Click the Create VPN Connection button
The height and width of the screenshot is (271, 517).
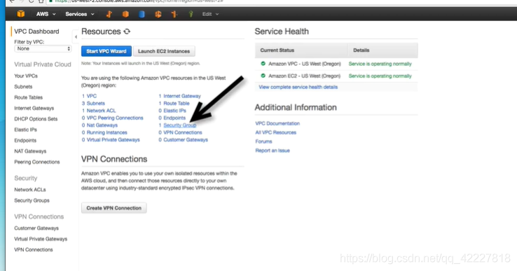tap(113, 208)
